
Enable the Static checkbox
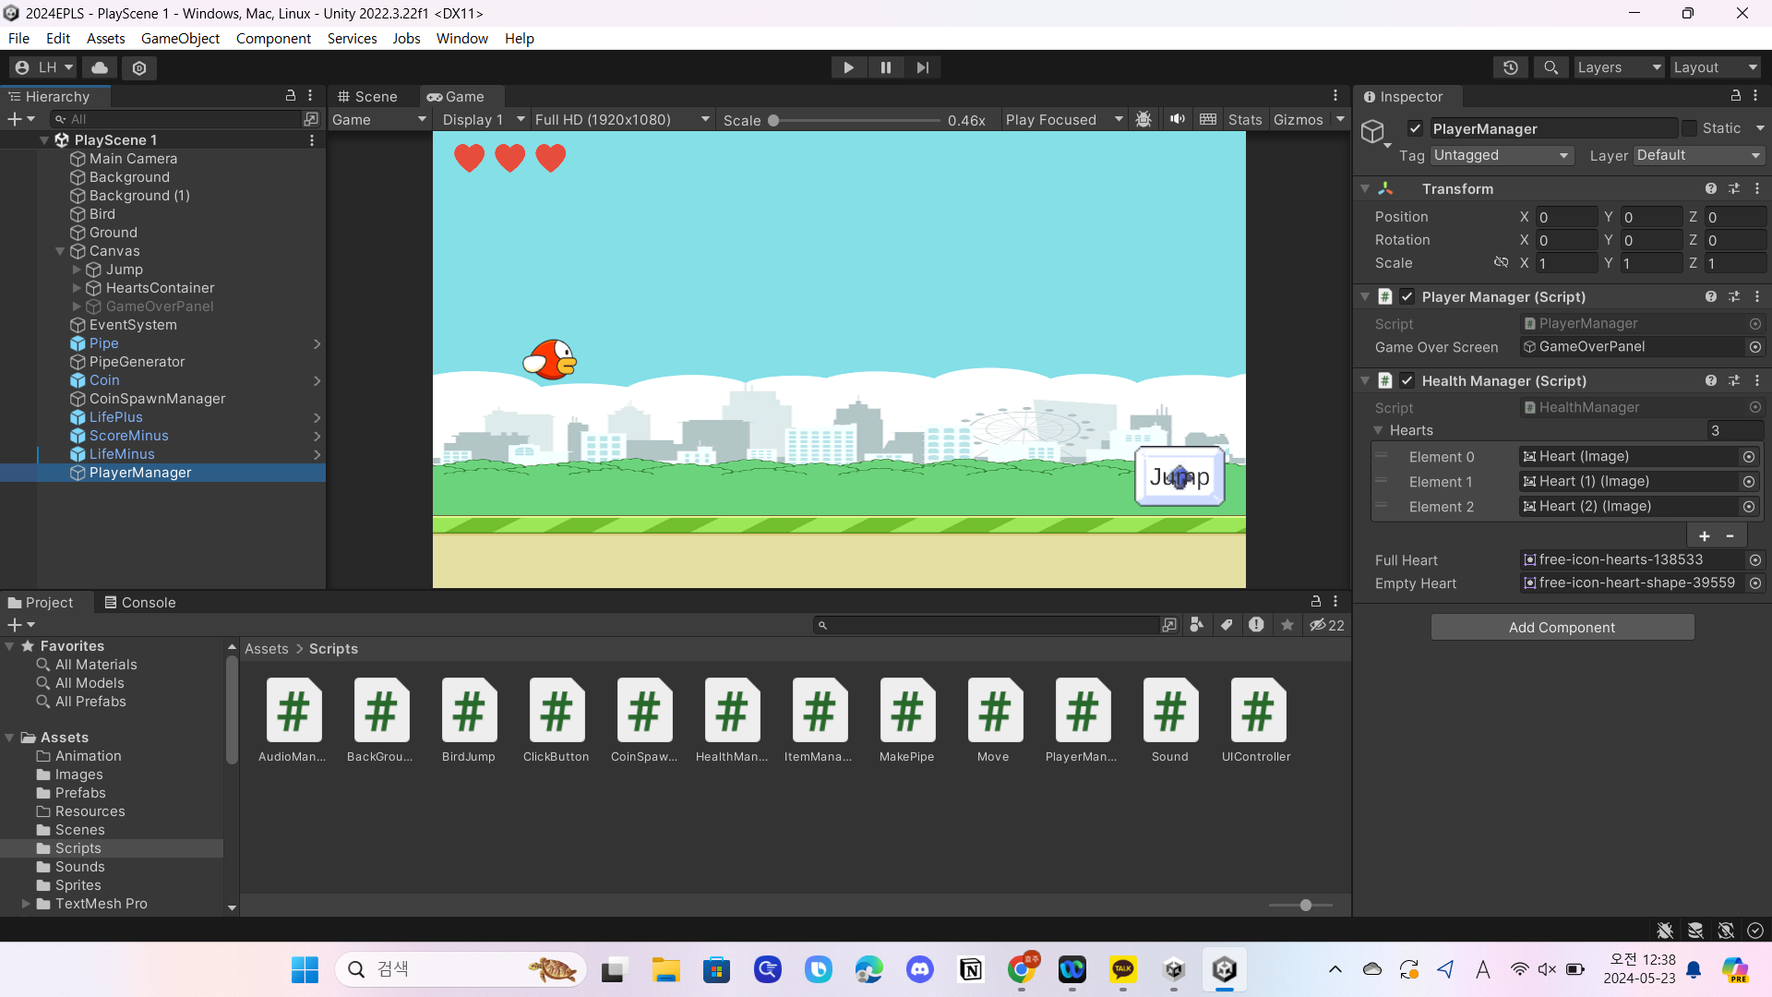1689,128
